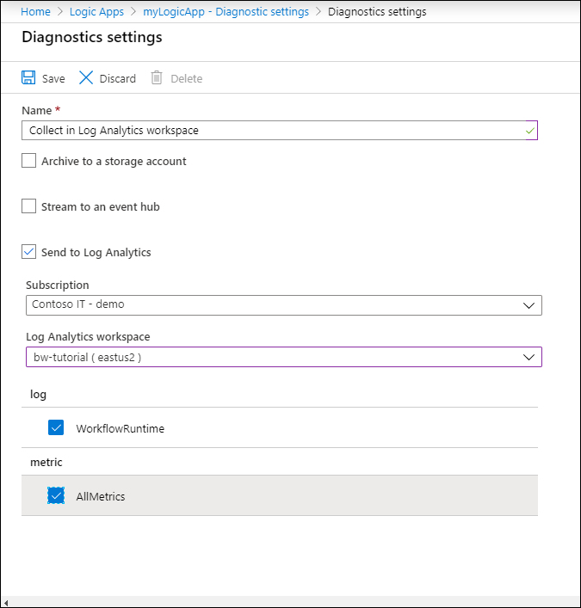The image size is (581, 608).
Task: Uncheck Send to Log Analytics
Action: pyautogui.click(x=29, y=252)
